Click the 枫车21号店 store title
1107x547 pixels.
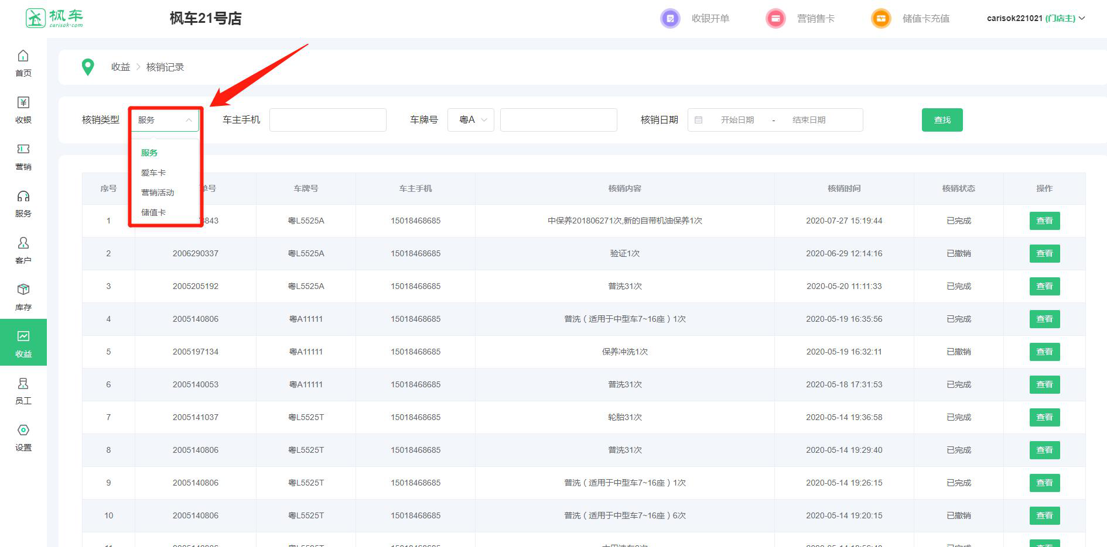pyautogui.click(x=206, y=19)
